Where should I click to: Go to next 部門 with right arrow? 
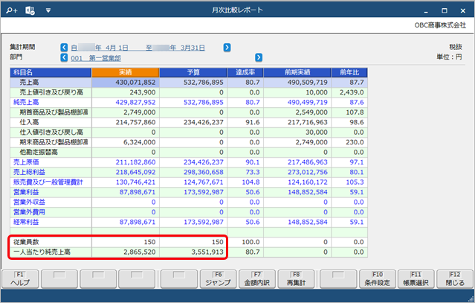pyautogui.click(x=259, y=57)
